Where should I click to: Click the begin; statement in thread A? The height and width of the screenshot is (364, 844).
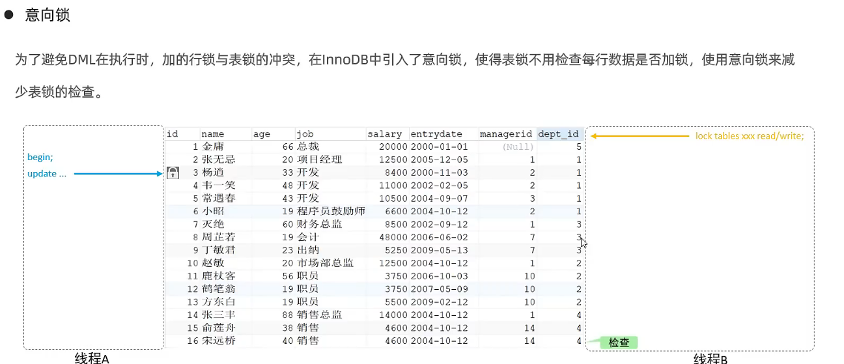click(40, 158)
